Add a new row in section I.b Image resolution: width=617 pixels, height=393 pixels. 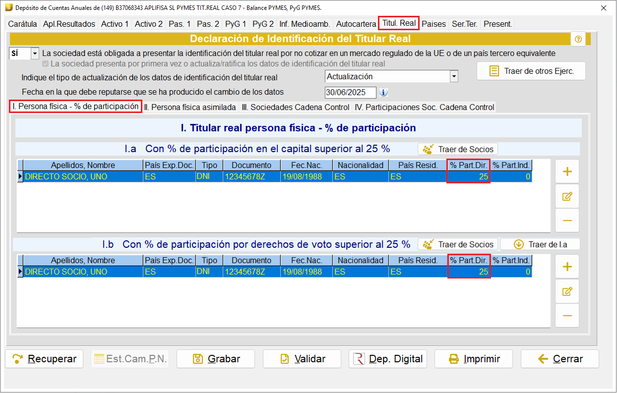point(567,267)
